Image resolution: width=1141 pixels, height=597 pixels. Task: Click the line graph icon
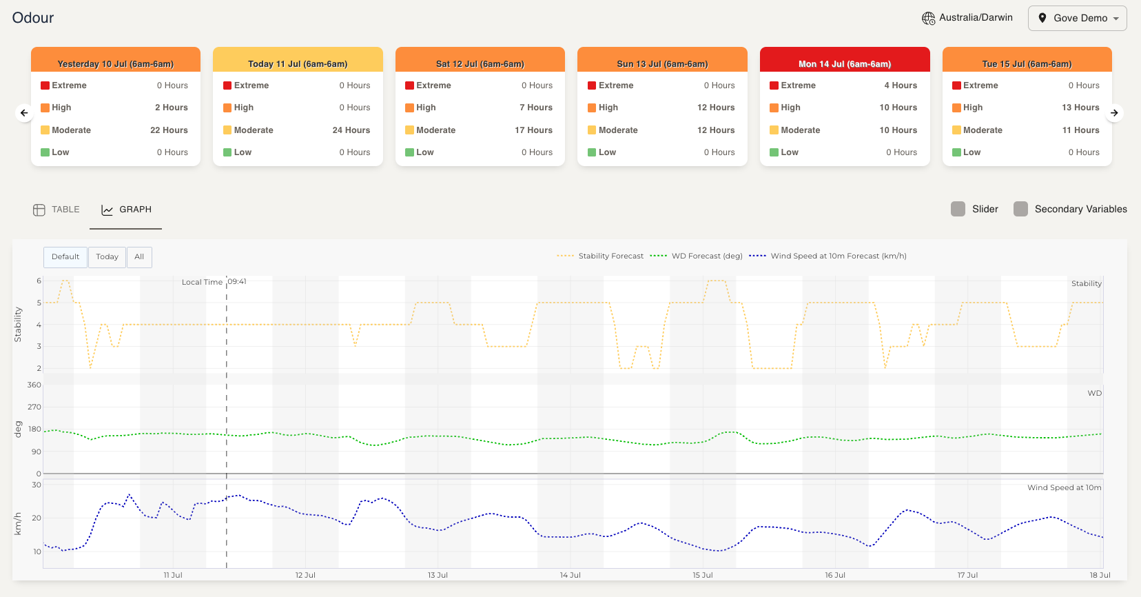107,210
